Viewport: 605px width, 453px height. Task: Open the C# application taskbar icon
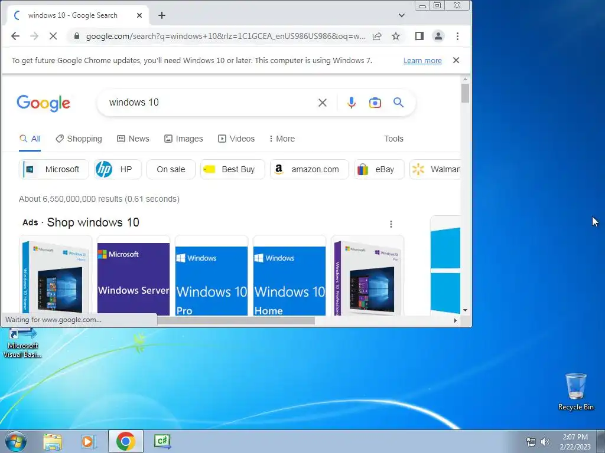(x=162, y=441)
